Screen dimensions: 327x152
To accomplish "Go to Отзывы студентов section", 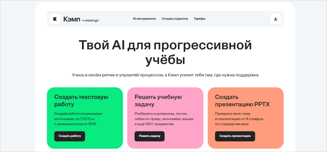I will [x=175, y=19].
